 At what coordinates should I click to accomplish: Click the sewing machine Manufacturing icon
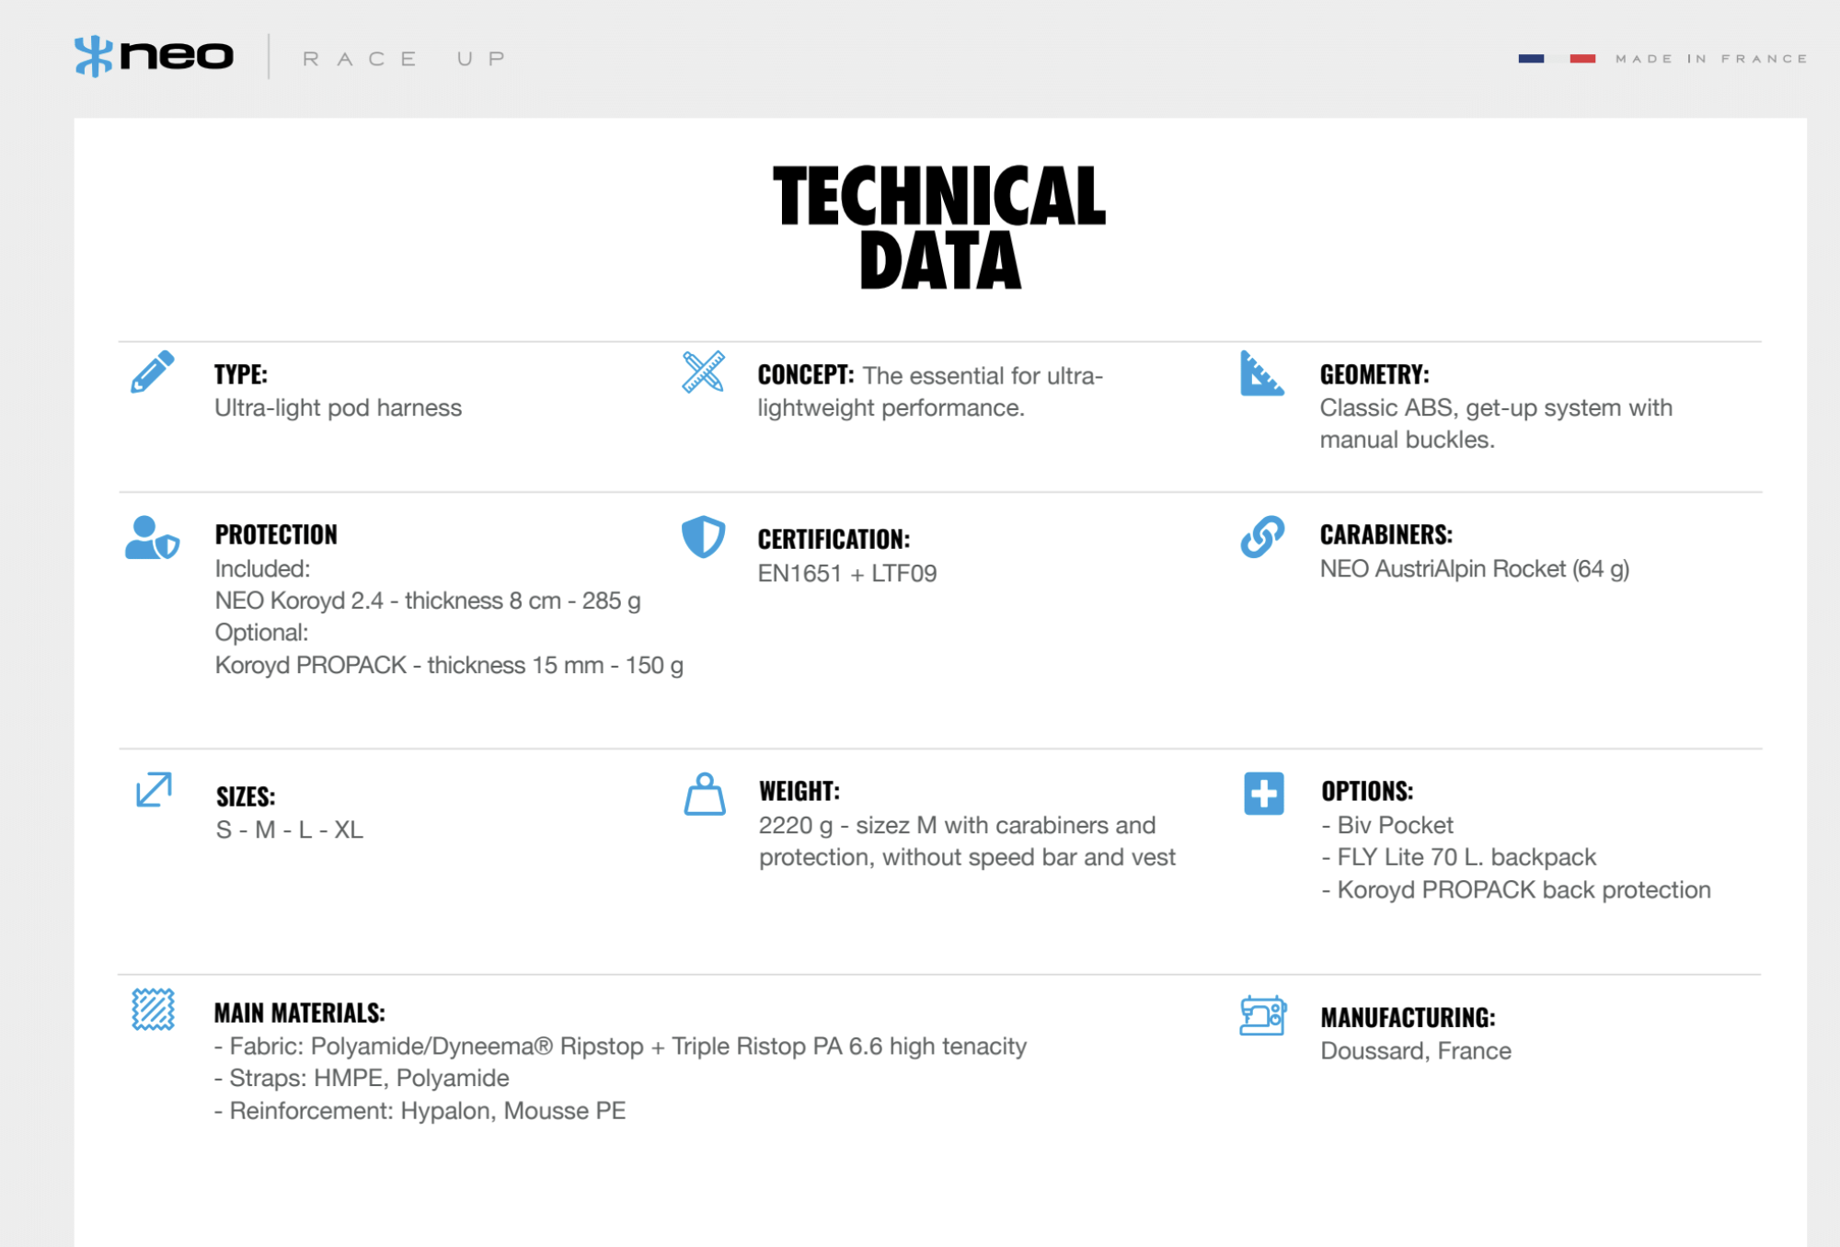click(x=1262, y=1015)
